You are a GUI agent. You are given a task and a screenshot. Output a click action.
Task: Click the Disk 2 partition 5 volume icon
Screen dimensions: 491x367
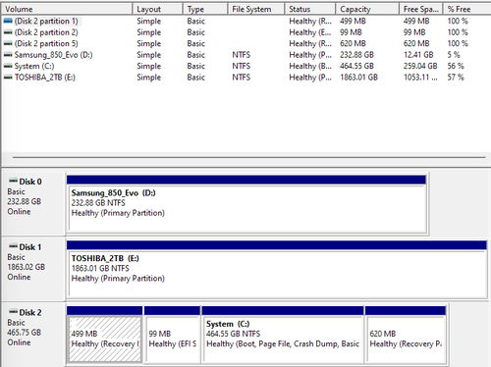click(x=8, y=43)
